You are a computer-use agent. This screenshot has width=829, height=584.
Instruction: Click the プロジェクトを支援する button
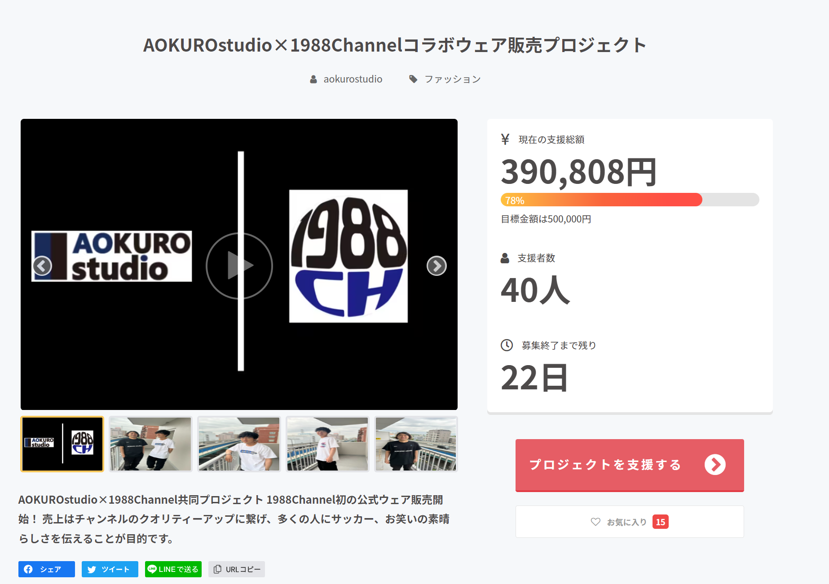630,465
